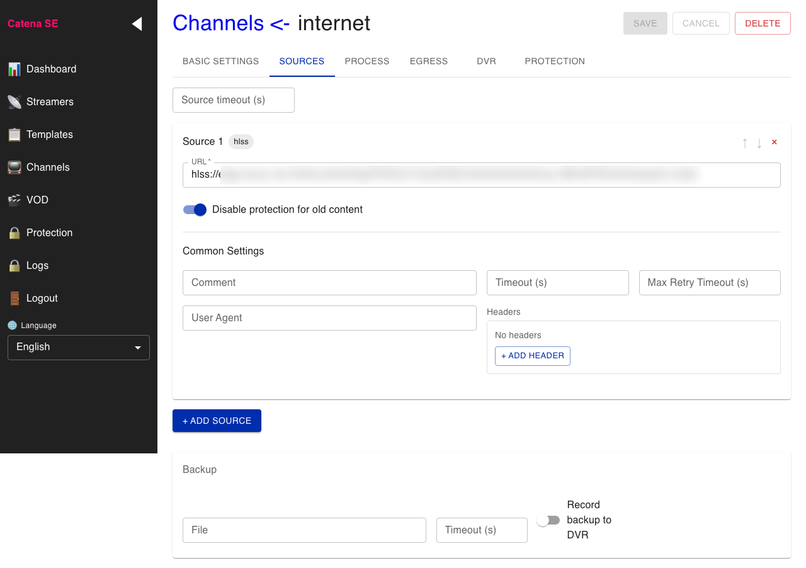Enable Record backup to DVR
This screenshot has width=806, height=568.
click(x=548, y=520)
